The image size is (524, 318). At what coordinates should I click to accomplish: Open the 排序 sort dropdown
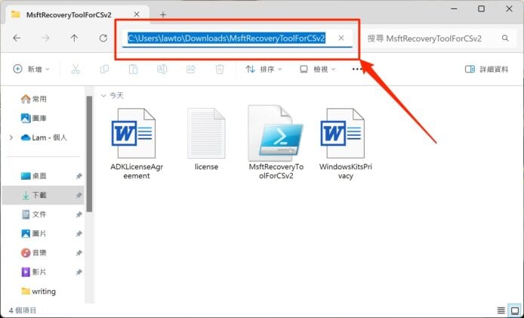click(x=264, y=69)
